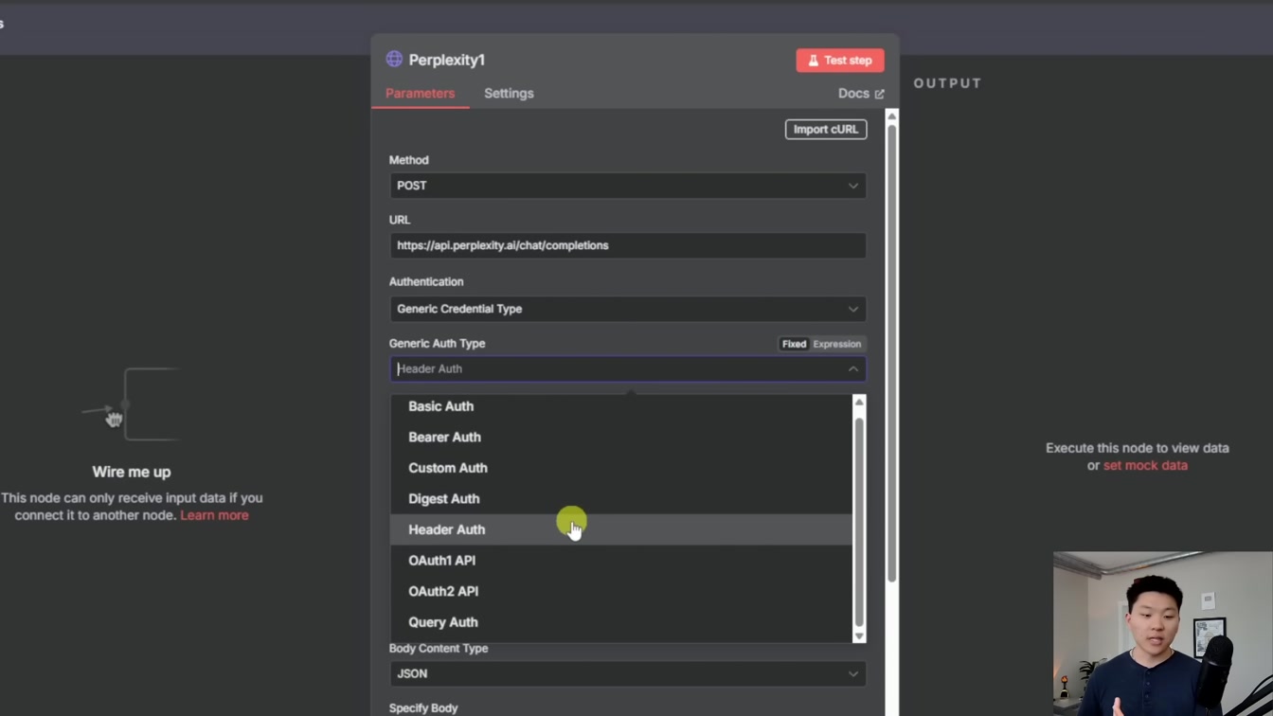Click the external link icon beside Docs

[879, 94]
